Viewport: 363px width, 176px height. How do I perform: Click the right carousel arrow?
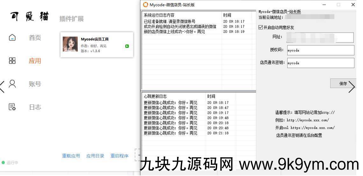point(352,87)
